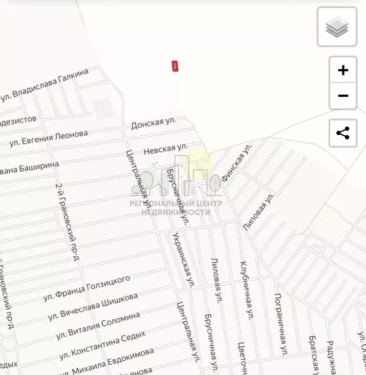This screenshot has width=366, height=375.
Task: Click the Клубничная ул. street label
Action: [246, 290]
